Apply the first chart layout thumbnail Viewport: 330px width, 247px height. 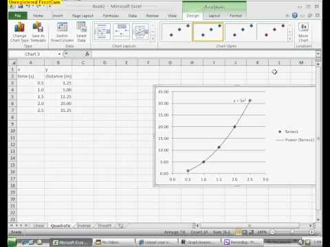coord(102,32)
